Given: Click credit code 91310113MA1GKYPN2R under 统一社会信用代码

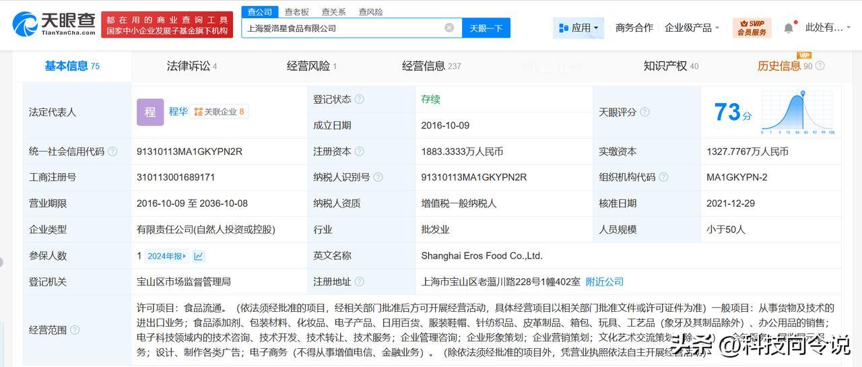Looking at the screenshot, I should coord(189,152).
